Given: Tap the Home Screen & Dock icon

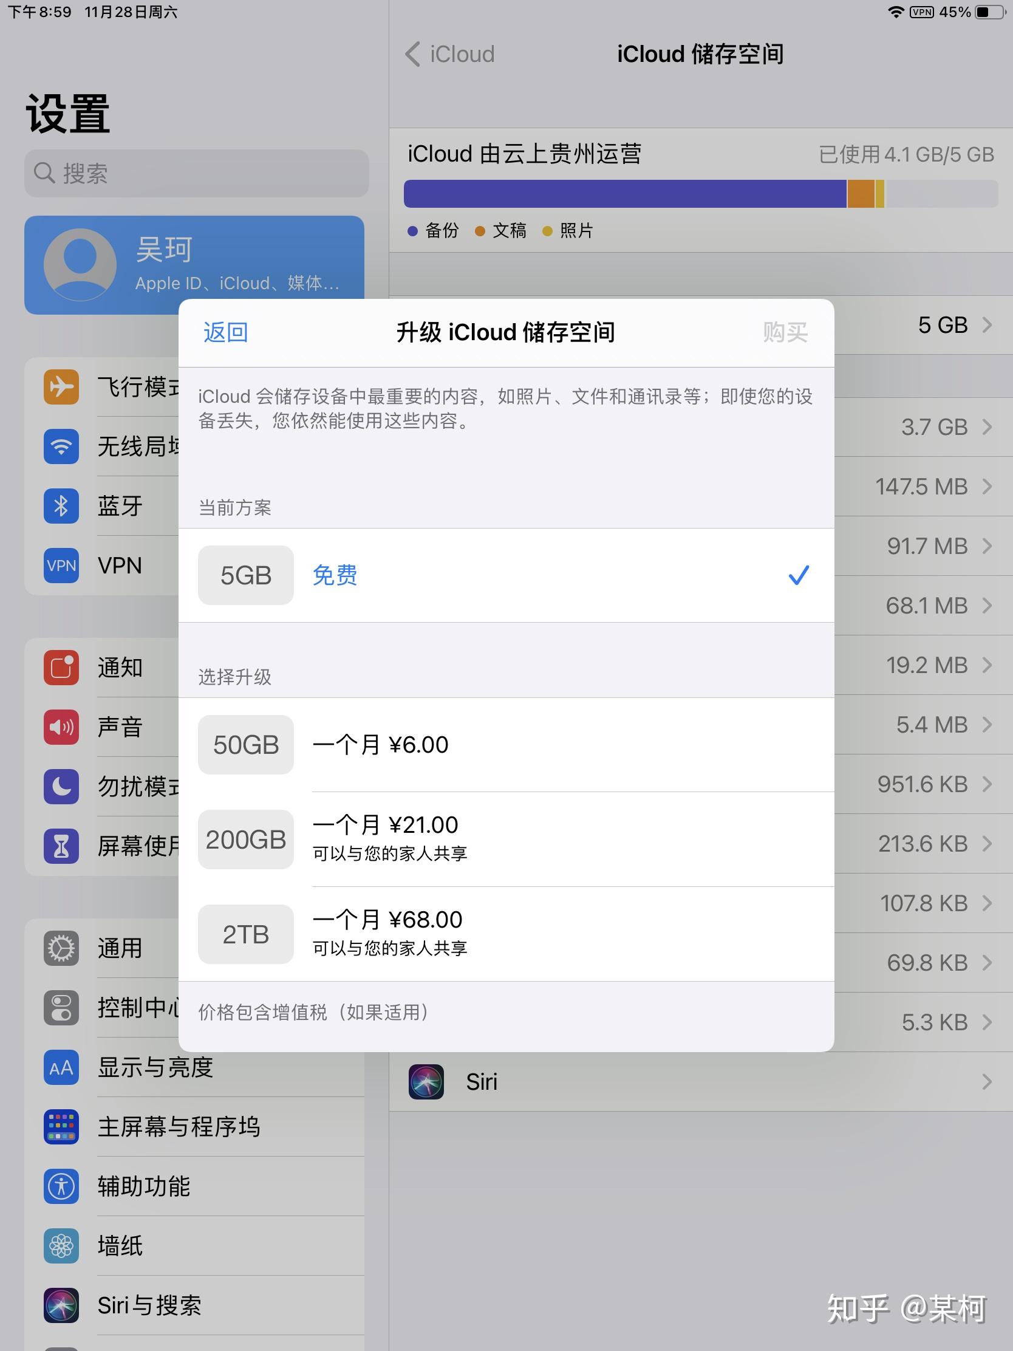Looking at the screenshot, I should click(61, 1127).
